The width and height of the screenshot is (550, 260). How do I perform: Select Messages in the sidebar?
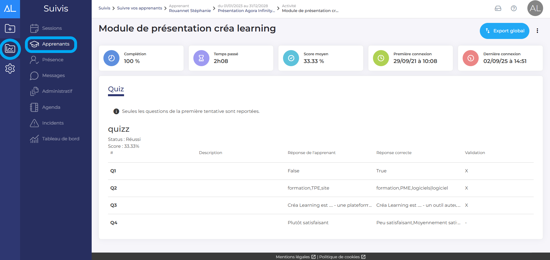(x=53, y=76)
